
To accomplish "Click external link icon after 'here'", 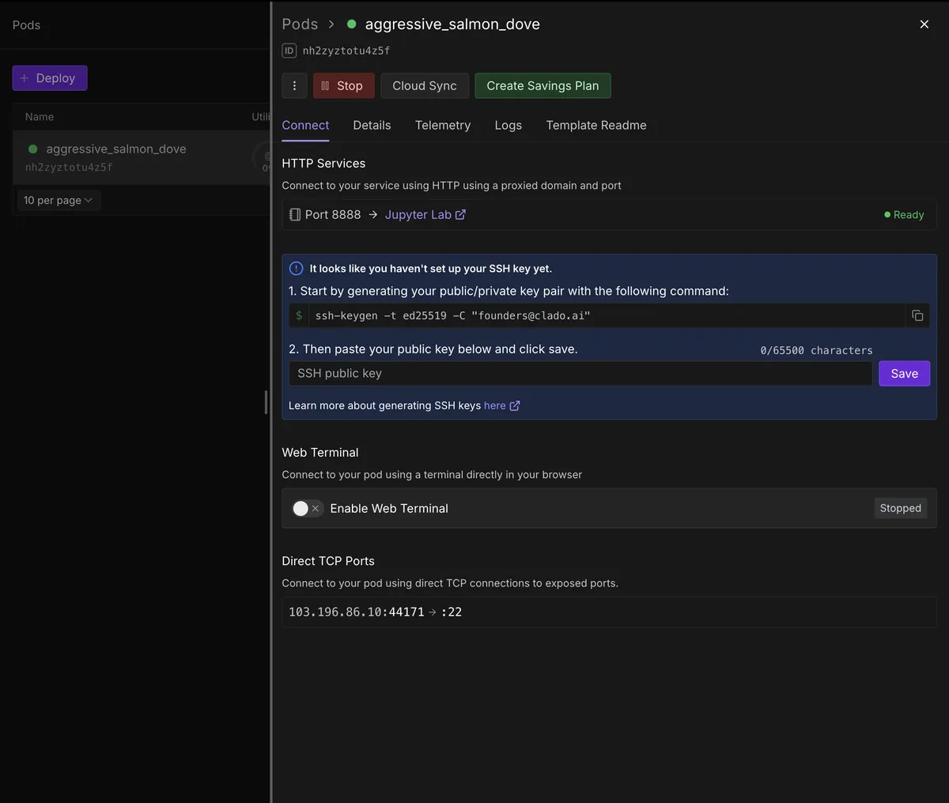I will click(515, 405).
